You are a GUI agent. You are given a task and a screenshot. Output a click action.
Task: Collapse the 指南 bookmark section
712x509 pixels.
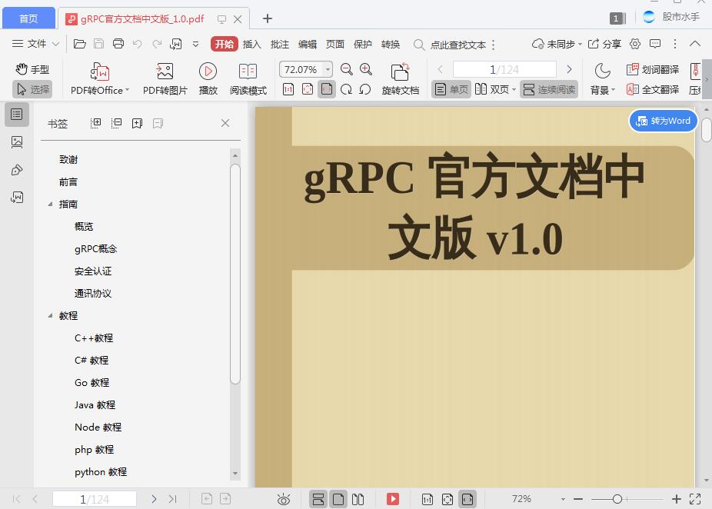tap(50, 204)
